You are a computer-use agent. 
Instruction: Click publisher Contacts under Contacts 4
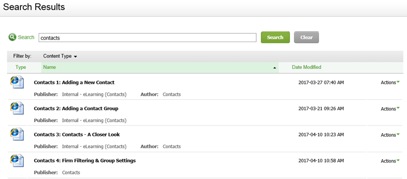click(x=71, y=173)
